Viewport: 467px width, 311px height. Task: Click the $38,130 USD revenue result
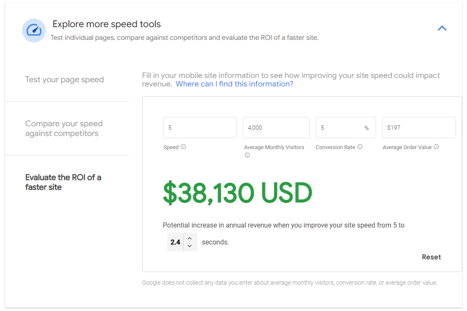pos(237,193)
